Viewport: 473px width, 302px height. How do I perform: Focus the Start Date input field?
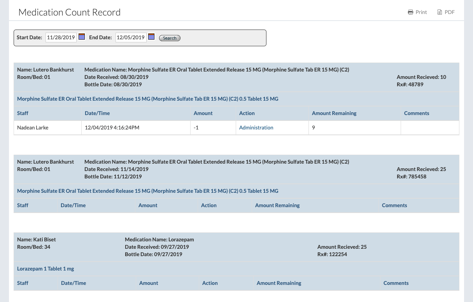[61, 37]
